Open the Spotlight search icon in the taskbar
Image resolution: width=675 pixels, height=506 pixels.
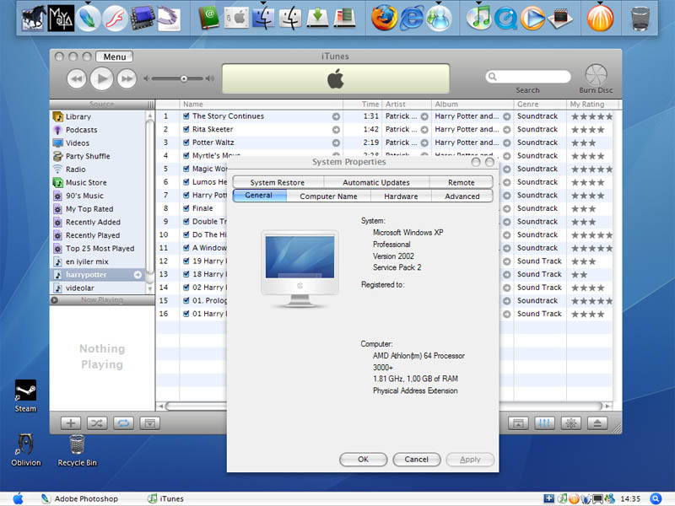pyautogui.click(x=656, y=498)
